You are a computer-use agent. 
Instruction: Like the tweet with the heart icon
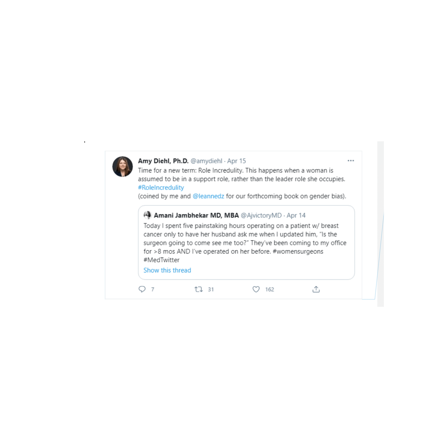(256, 289)
